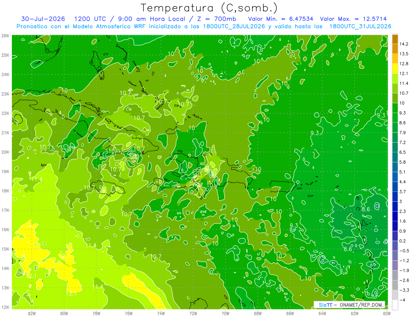
Task: Pick the white swatch below the -4 label
Action: 395,305
